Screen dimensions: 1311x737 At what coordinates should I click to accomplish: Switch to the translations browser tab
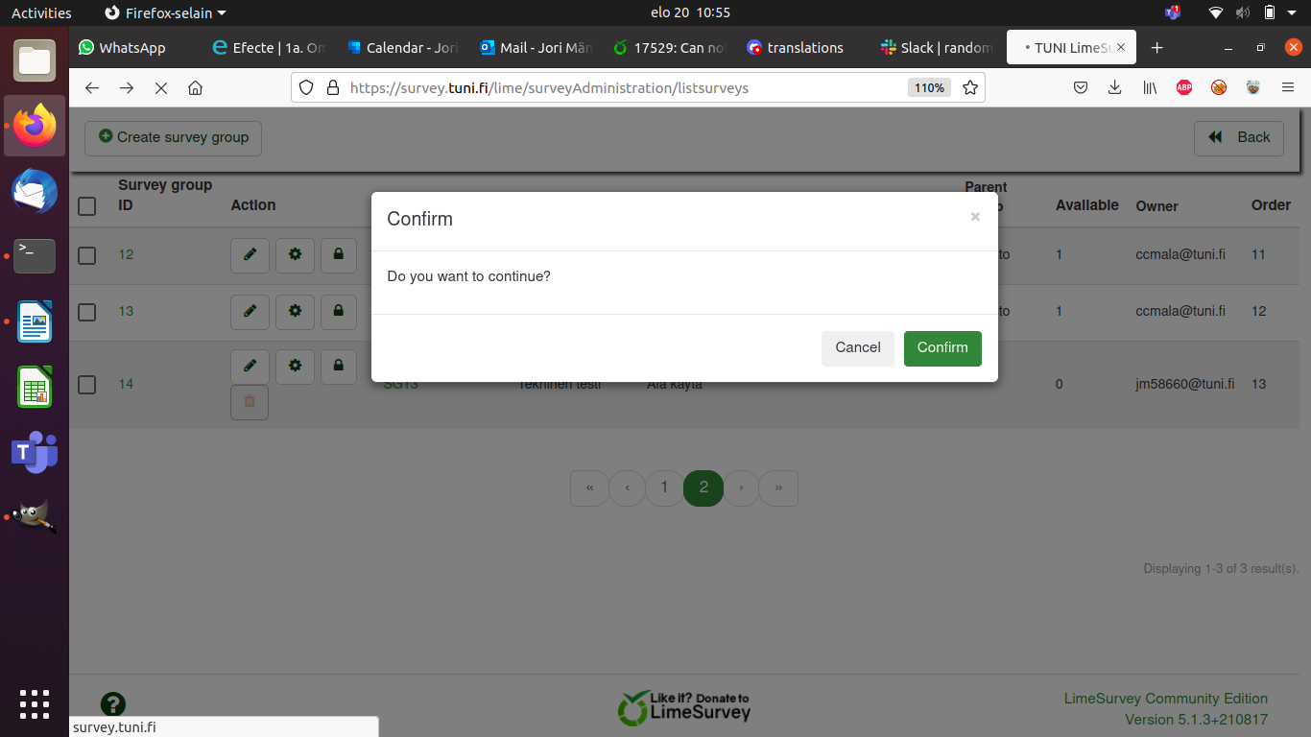click(x=804, y=48)
